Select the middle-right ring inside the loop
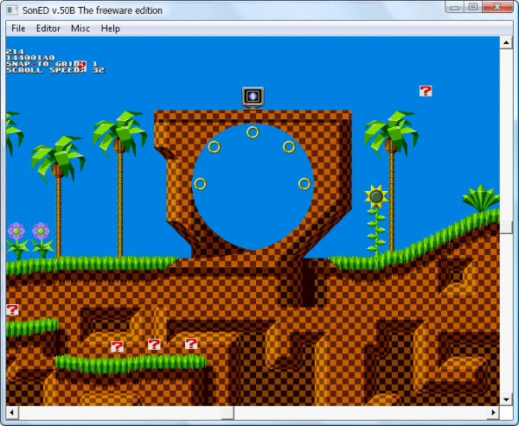 pos(304,184)
